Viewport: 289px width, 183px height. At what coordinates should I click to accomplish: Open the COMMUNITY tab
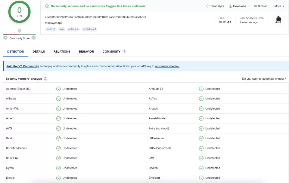click(114, 51)
